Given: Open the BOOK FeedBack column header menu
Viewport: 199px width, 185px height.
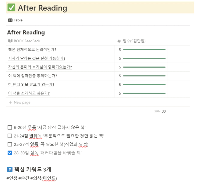Looking at the screenshot, I should click(x=27, y=41).
